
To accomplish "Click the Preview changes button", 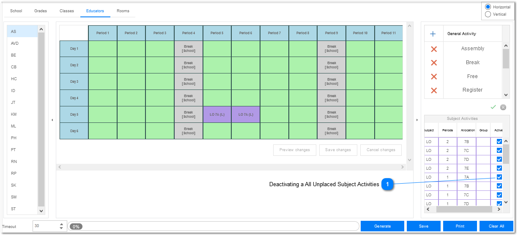I will [295, 150].
